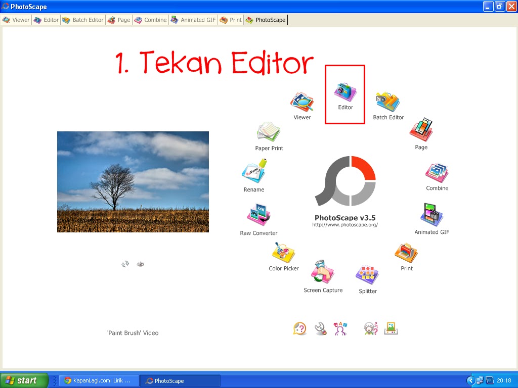Close the PhotoScape window
The image size is (518, 388).
511,6
